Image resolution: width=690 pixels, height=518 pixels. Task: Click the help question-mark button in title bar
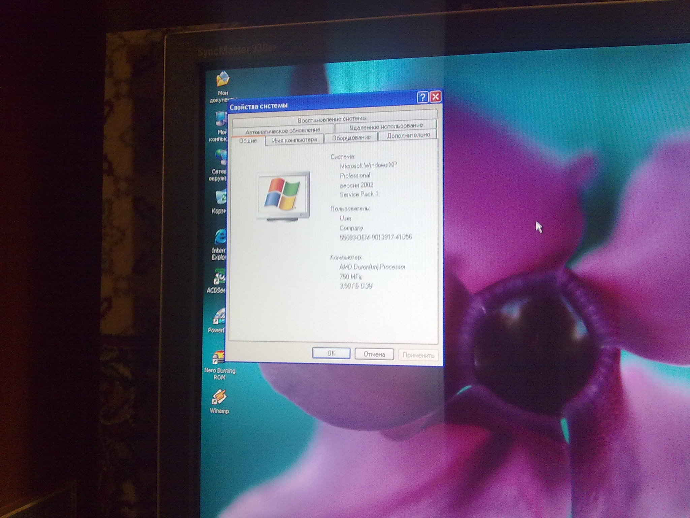(422, 97)
